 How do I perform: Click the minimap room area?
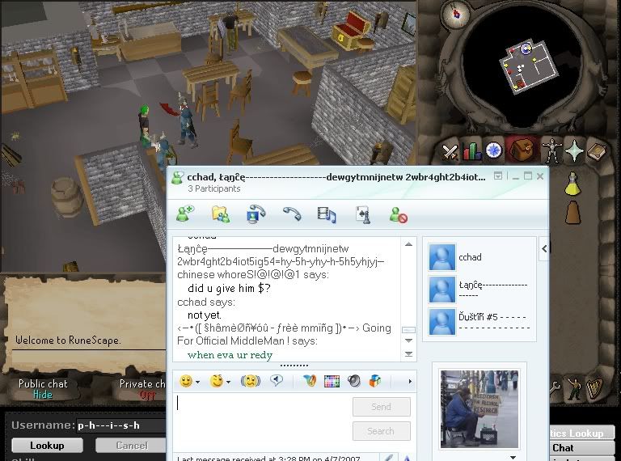(529, 68)
